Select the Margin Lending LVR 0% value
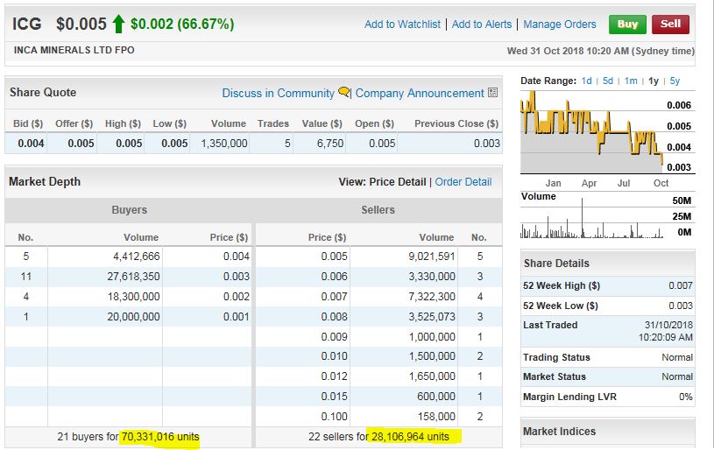 (685, 397)
